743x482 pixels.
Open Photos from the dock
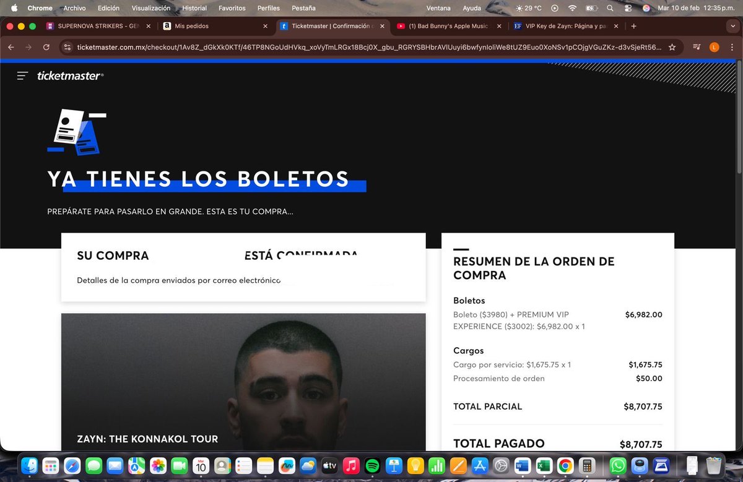(x=159, y=465)
